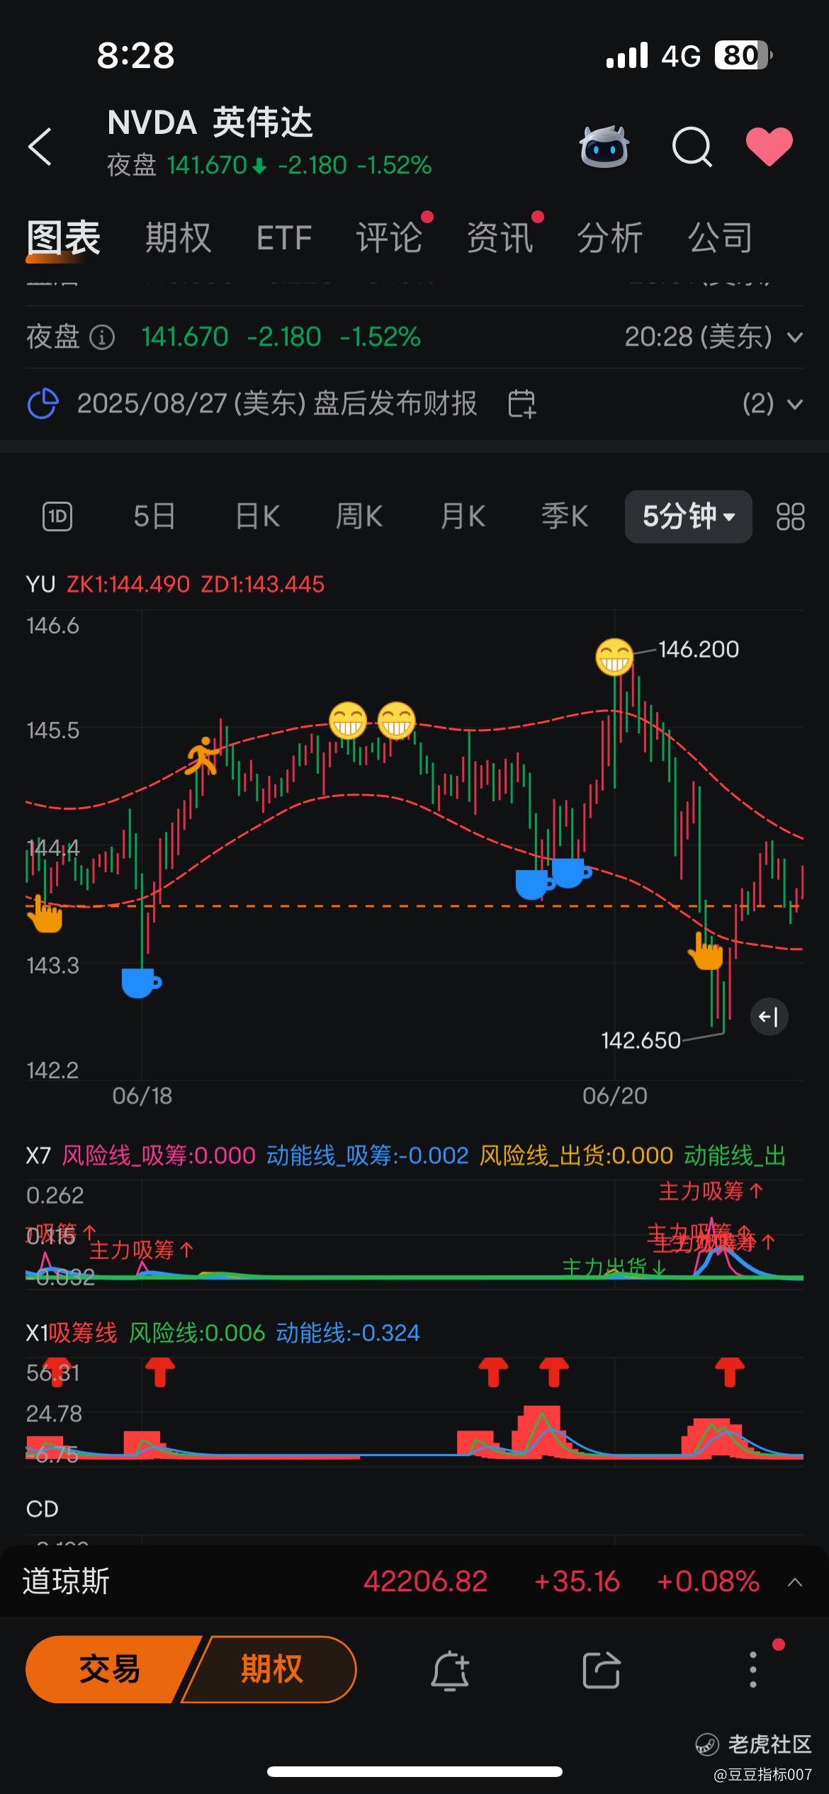
Task: Tap the X1 吸筹线 indicator header
Action: [72, 1333]
